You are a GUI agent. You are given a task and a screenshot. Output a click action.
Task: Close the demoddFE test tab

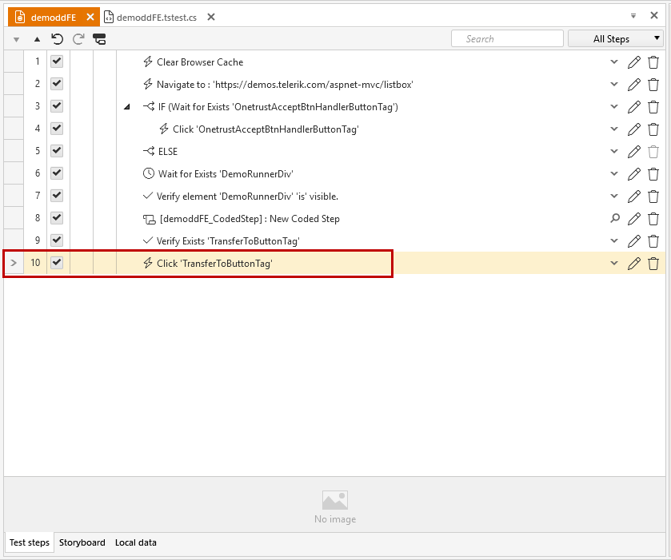click(91, 17)
